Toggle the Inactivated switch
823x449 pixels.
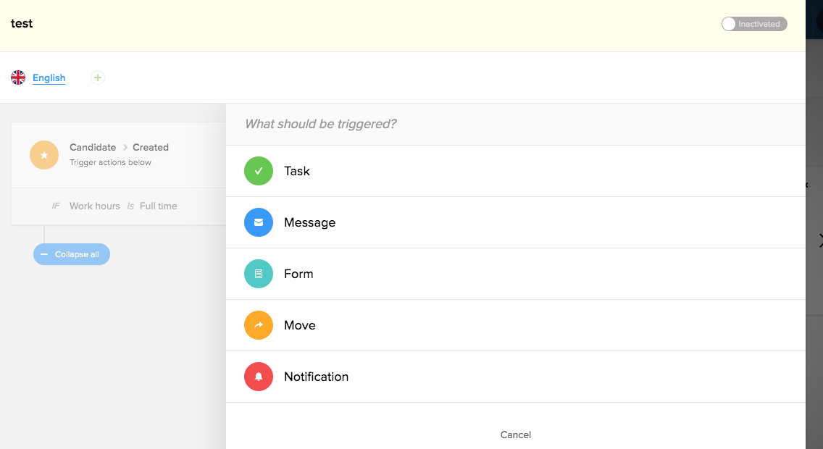pyautogui.click(x=753, y=24)
